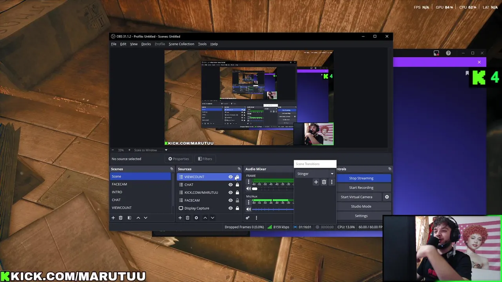Viewport: 502px width, 282px height.
Task: Select the Display Capture source row
Action: 209,208
